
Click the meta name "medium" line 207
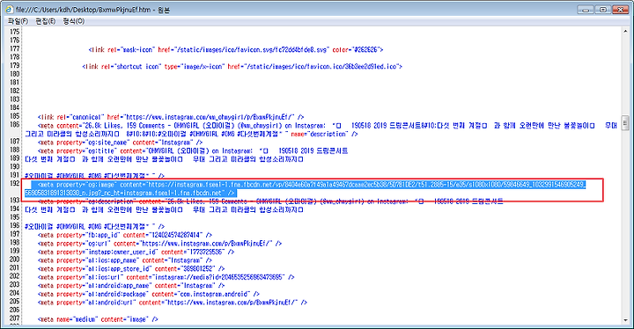pyautogui.click(x=98, y=319)
